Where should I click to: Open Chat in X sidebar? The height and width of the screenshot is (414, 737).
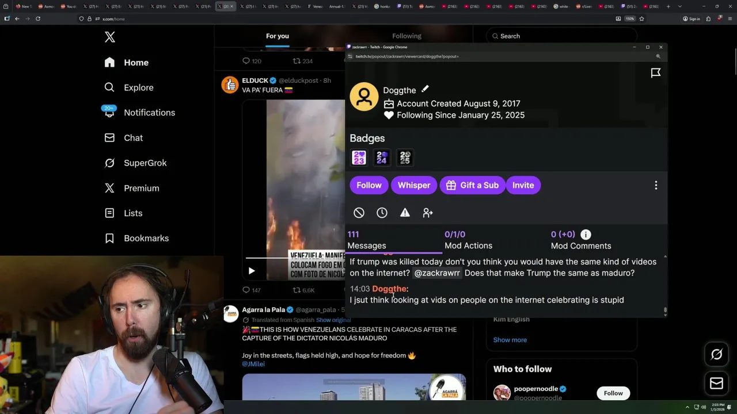coord(133,138)
